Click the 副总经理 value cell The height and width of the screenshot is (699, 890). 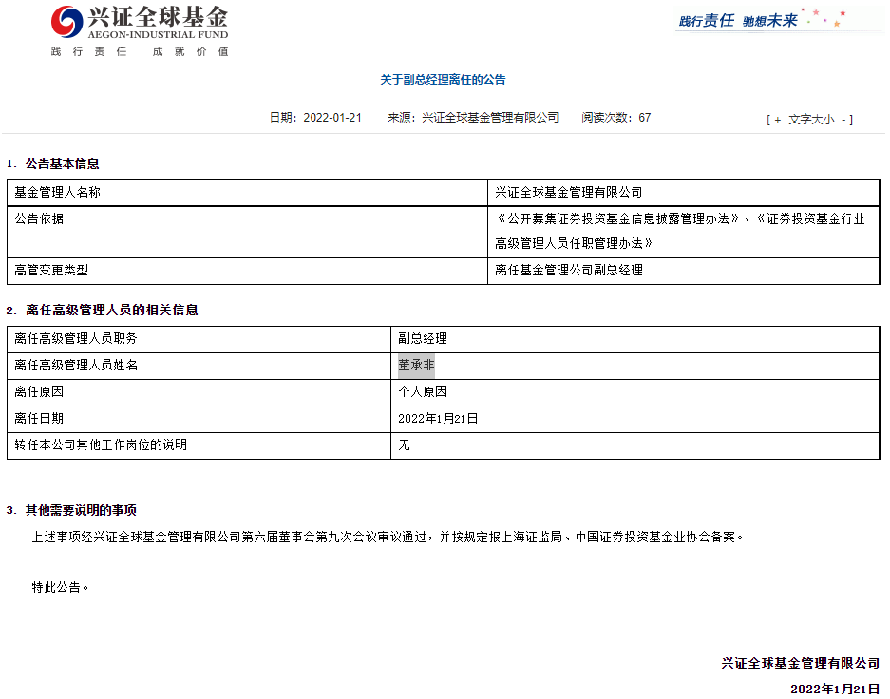coord(635,339)
